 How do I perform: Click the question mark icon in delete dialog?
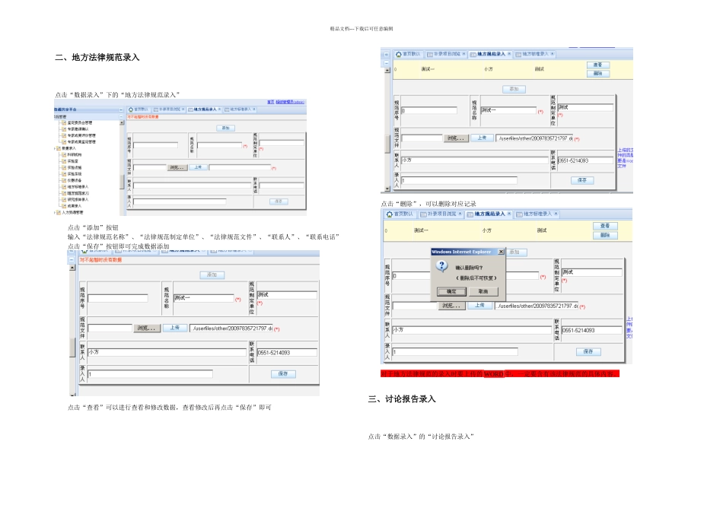point(441,266)
